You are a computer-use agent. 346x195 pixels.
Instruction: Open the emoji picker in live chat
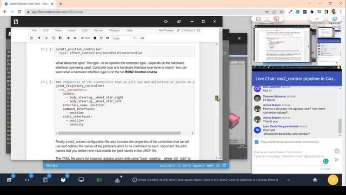point(337,151)
